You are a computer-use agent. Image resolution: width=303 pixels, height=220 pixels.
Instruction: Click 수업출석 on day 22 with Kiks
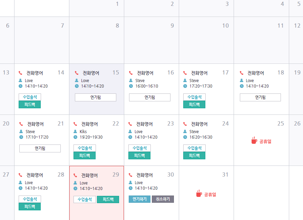coord(85,148)
